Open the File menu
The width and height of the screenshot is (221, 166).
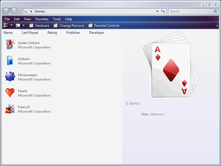point(7,19)
